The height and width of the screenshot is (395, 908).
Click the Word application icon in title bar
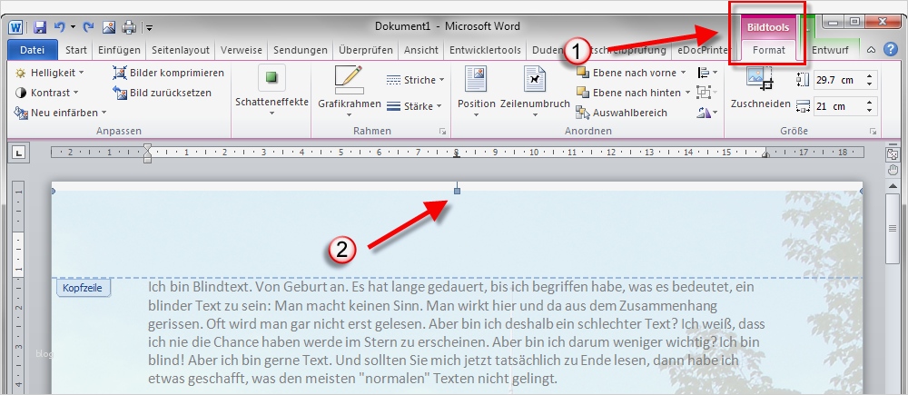pyautogui.click(x=15, y=26)
